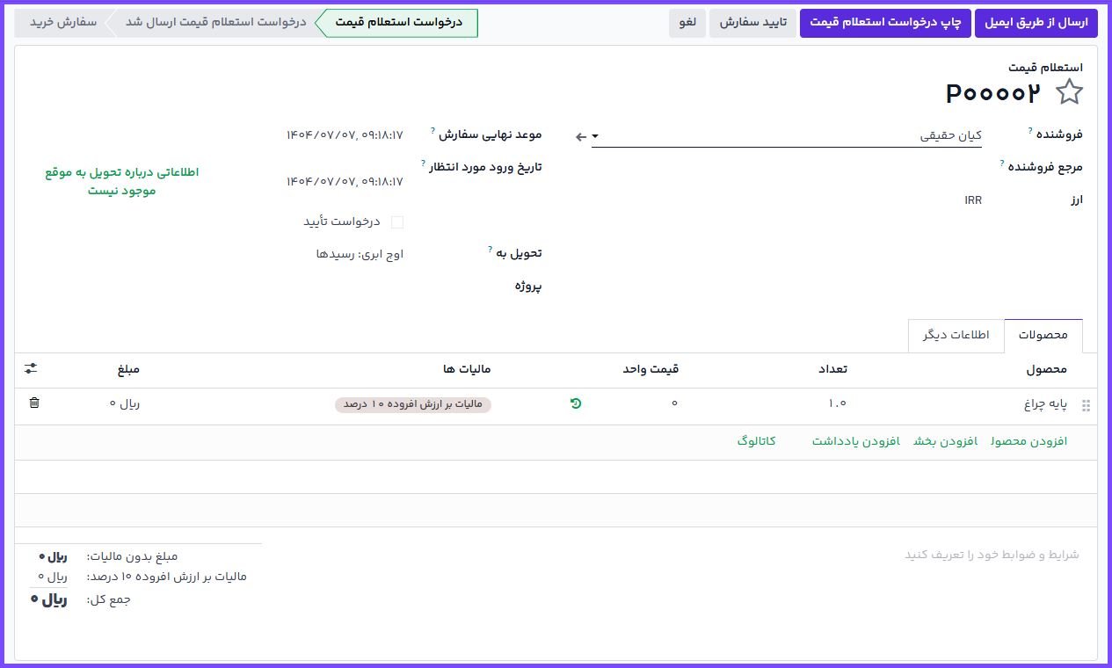The height and width of the screenshot is (668, 1112).
Task: Confirm order with تایید سفارش button
Action: [753, 23]
